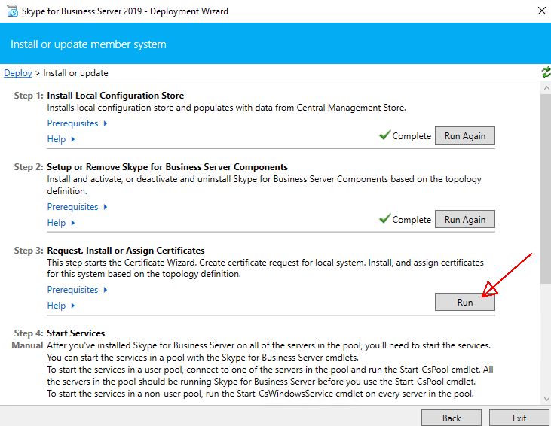This screenshot has height=426, width=551.
Task: Click 'Install Local Configuration Store' heading
Action: [115, 96]
